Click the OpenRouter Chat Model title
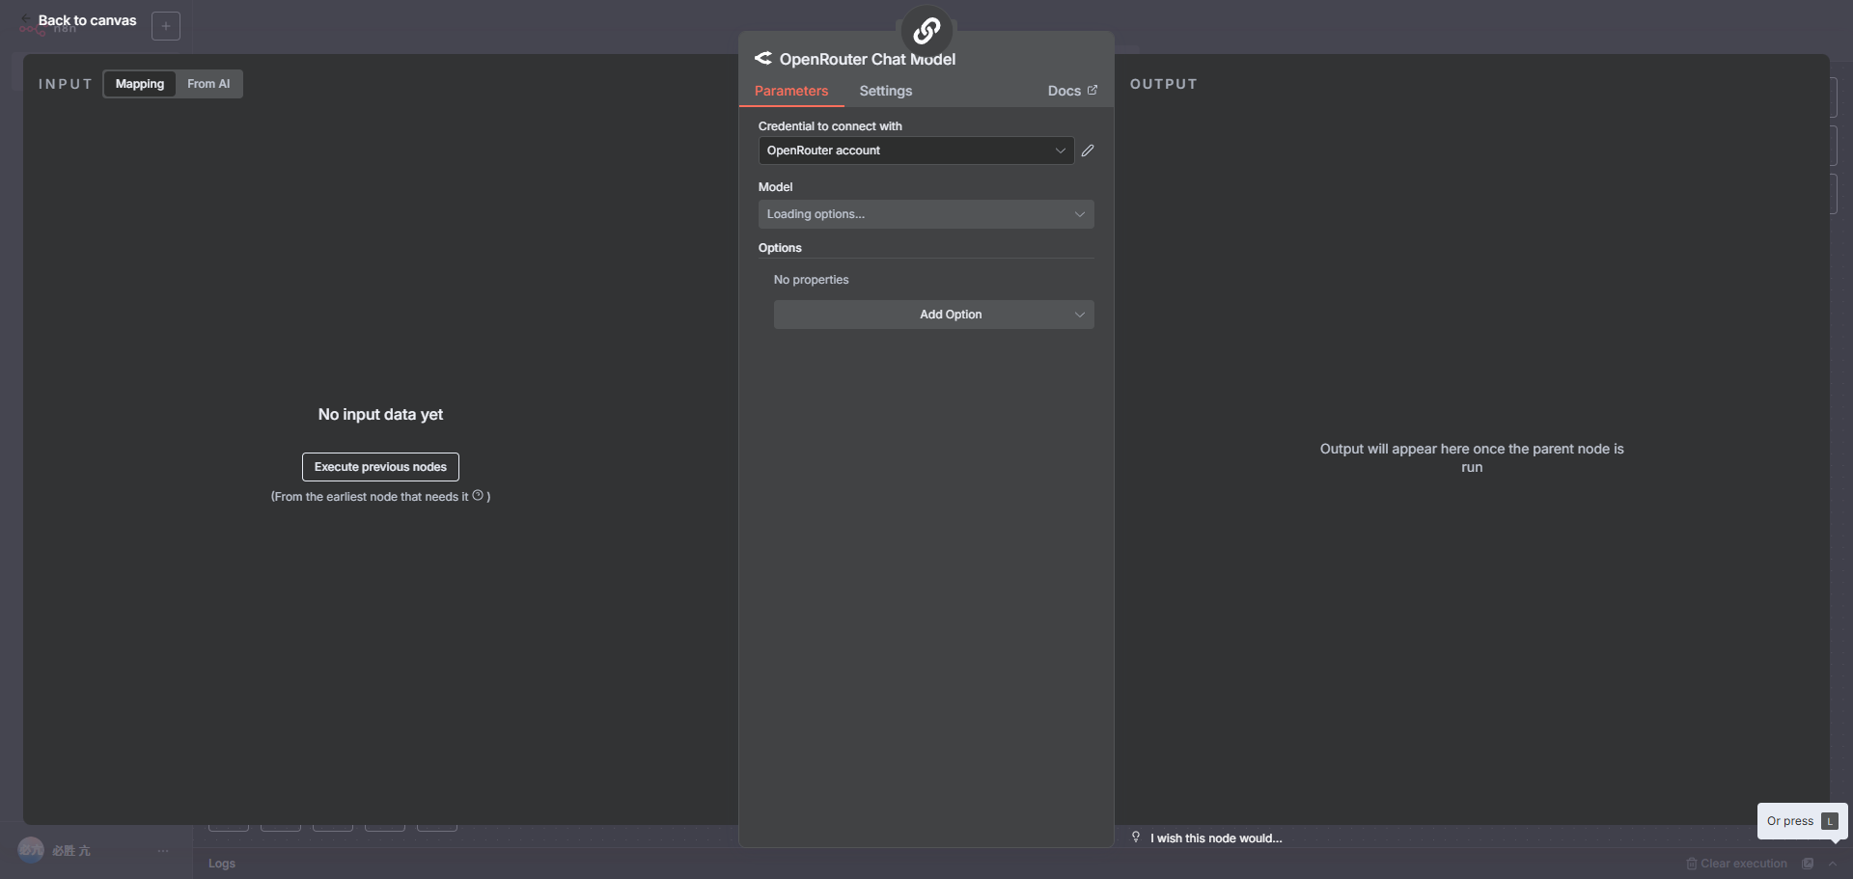Viewport: 1853px width, 879px height. click(x=868, y=59)
